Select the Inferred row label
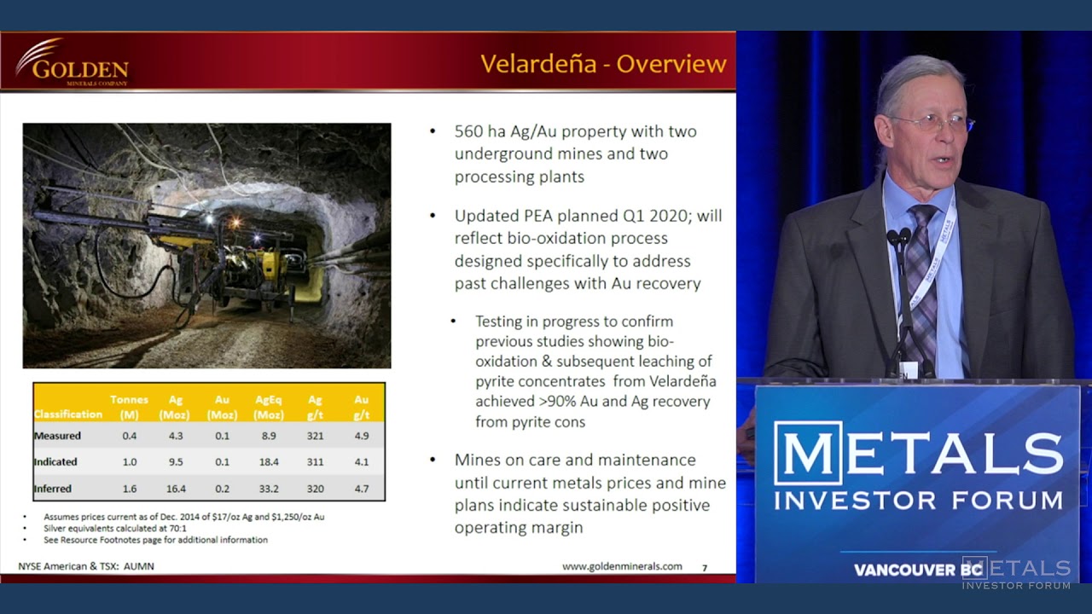This screenshot has height=614, width=1092. click(x=54, y=489)
